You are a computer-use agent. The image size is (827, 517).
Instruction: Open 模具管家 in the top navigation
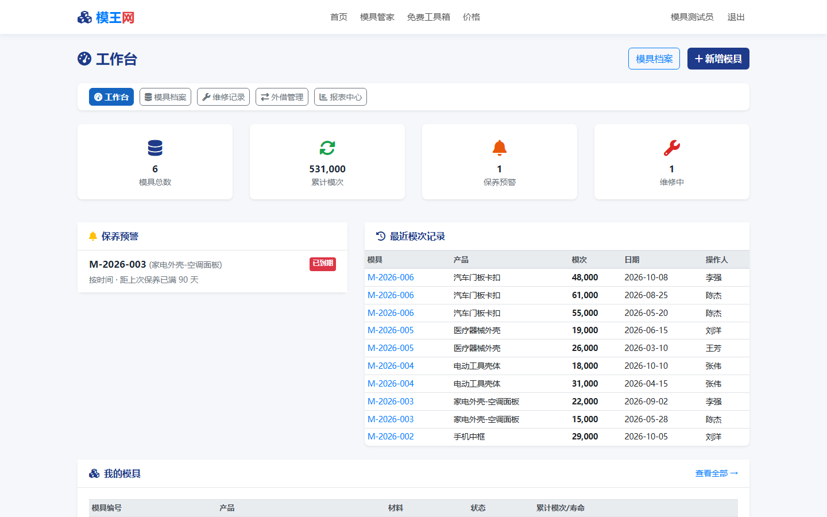tap(377, 17)
